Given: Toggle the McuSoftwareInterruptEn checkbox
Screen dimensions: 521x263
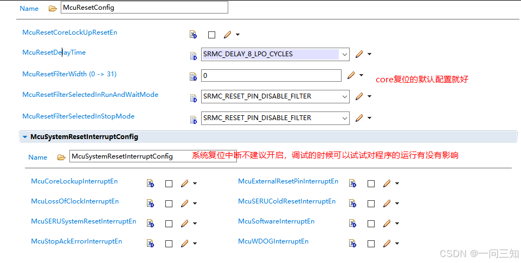Looking at the screenshot, I should point(371,224).
